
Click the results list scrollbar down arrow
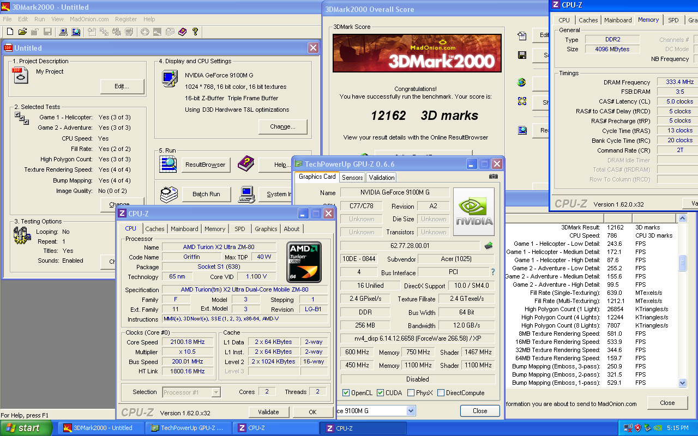click(682, 383)
